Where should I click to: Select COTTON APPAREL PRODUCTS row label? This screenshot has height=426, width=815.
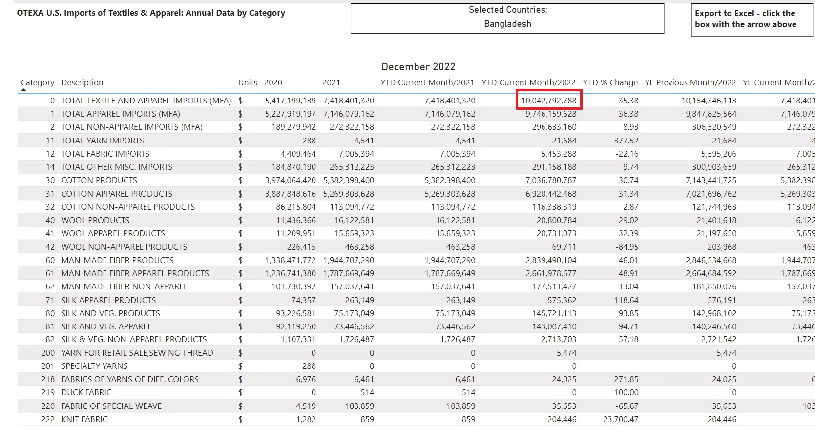point(117,194)
